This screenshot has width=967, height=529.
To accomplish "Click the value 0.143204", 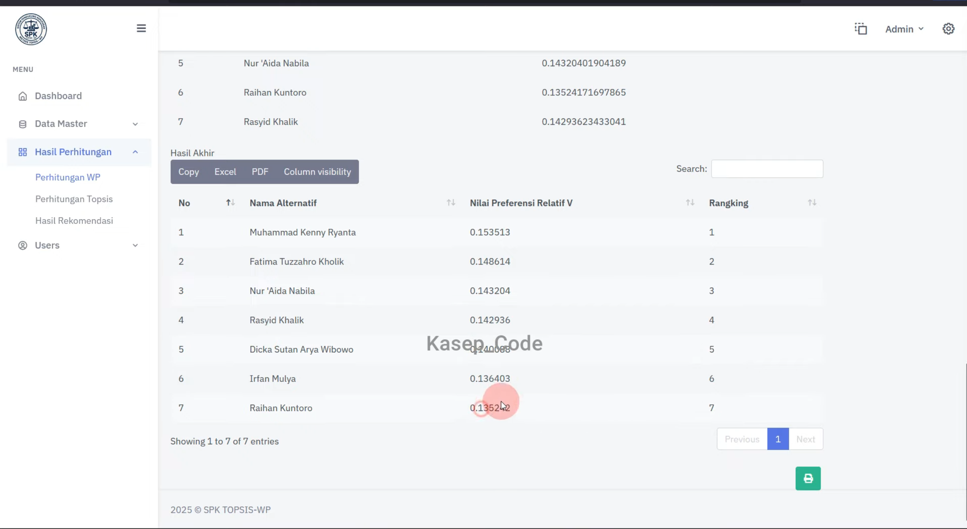I will point(490,291).
